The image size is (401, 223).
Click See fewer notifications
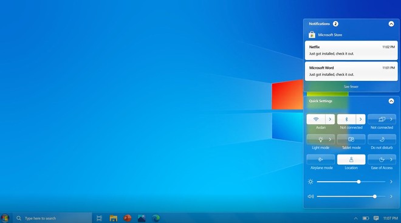(x=351, y=87)
